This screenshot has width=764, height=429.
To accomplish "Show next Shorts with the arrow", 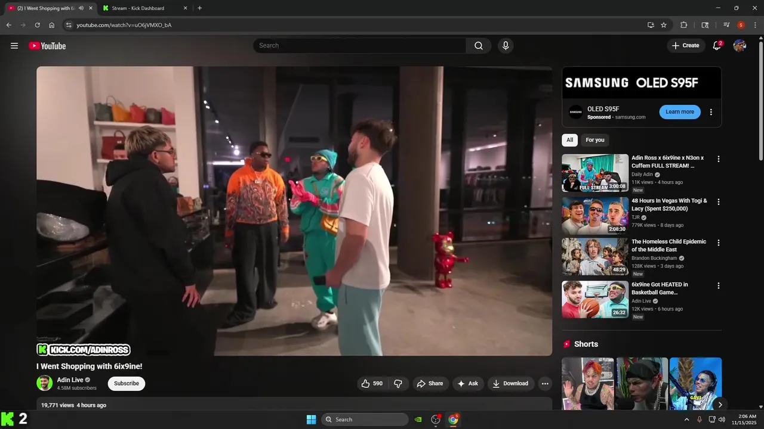I will pyautogui.click(x=720, y=405).
